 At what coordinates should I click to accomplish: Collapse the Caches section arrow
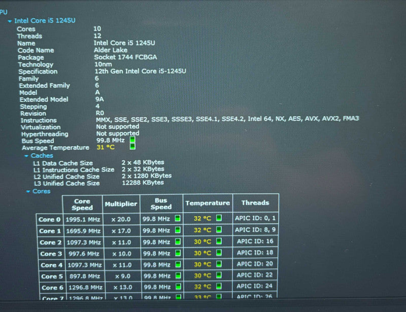[x=26, y=156]
